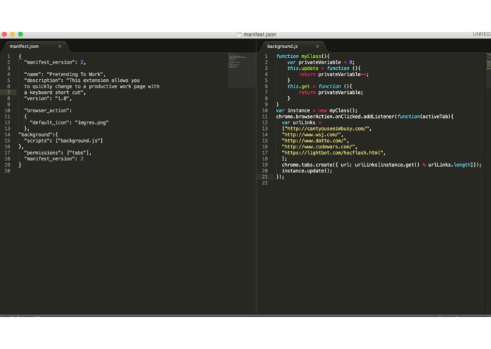Screen dimensions: 491x349
Task: Click the var instance = new myClass(); line
Action: 317,110
